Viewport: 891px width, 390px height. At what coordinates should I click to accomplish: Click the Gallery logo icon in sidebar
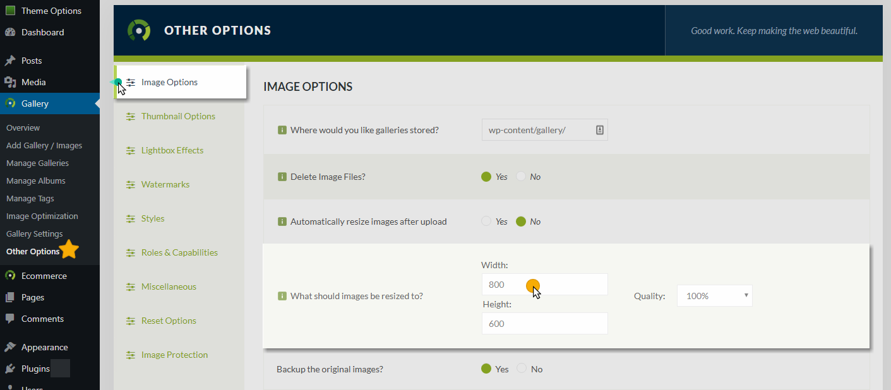click(10, 103)
